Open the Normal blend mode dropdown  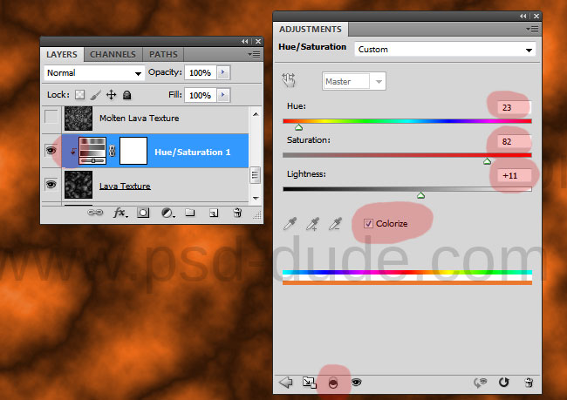coord(94,73)
